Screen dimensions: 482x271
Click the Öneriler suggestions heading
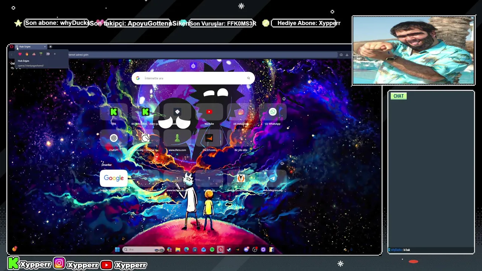click(107, 165)
